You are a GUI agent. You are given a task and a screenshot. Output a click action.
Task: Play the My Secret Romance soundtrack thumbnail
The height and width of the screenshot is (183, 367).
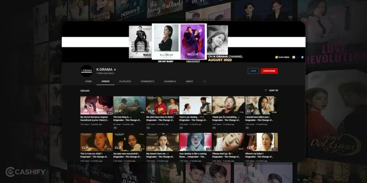coord(96,105)
